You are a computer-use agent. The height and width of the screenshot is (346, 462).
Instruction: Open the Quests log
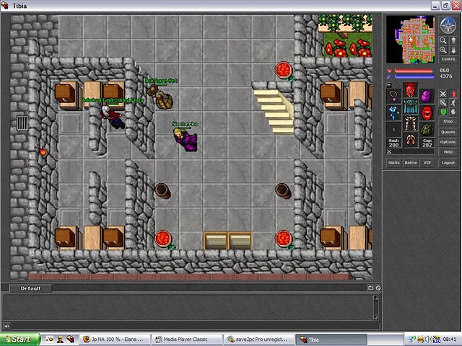[x=448, y=132]
